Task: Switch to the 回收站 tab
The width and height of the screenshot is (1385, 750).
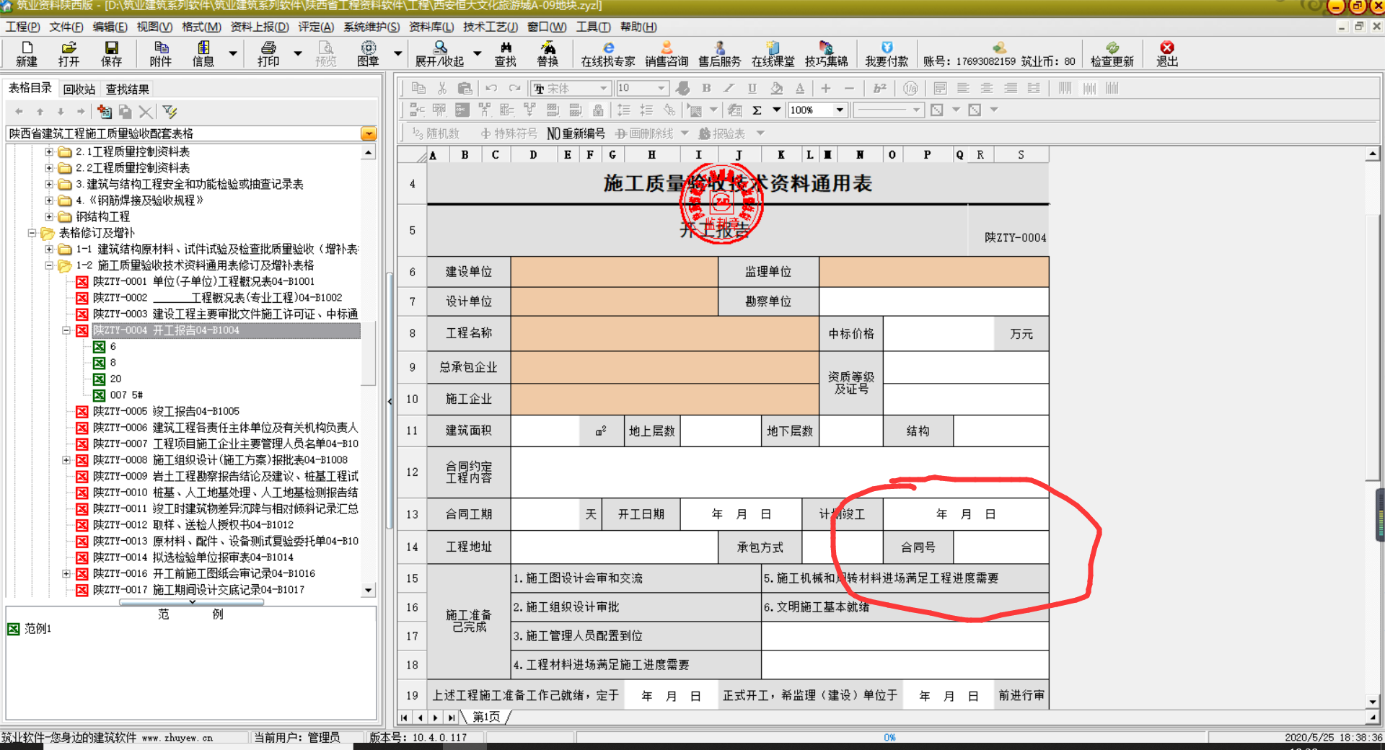Action: point(79,89)
